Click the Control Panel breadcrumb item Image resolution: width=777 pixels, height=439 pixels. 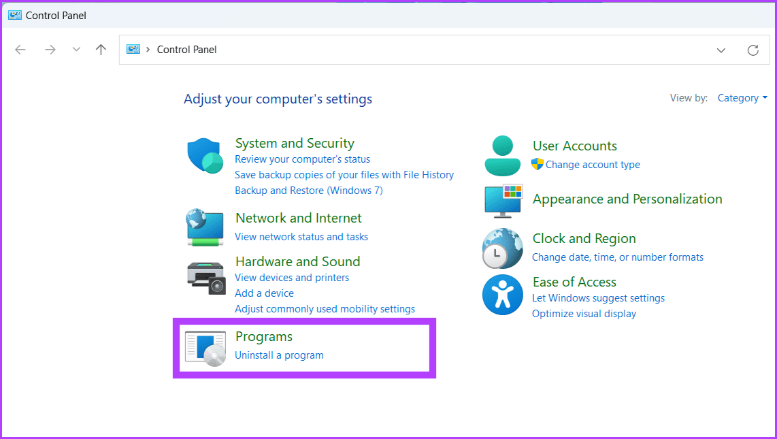[x=186, y=49]
